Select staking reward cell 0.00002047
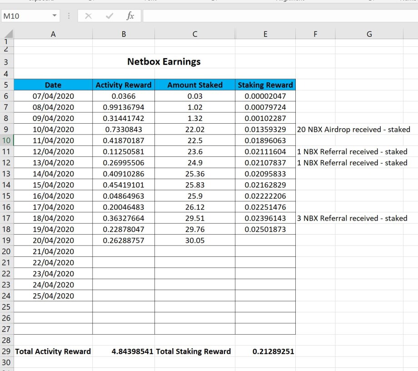Image resolution: width=418 pixels, height=371 pixels. pyautogui.click(x=265, y=96)
